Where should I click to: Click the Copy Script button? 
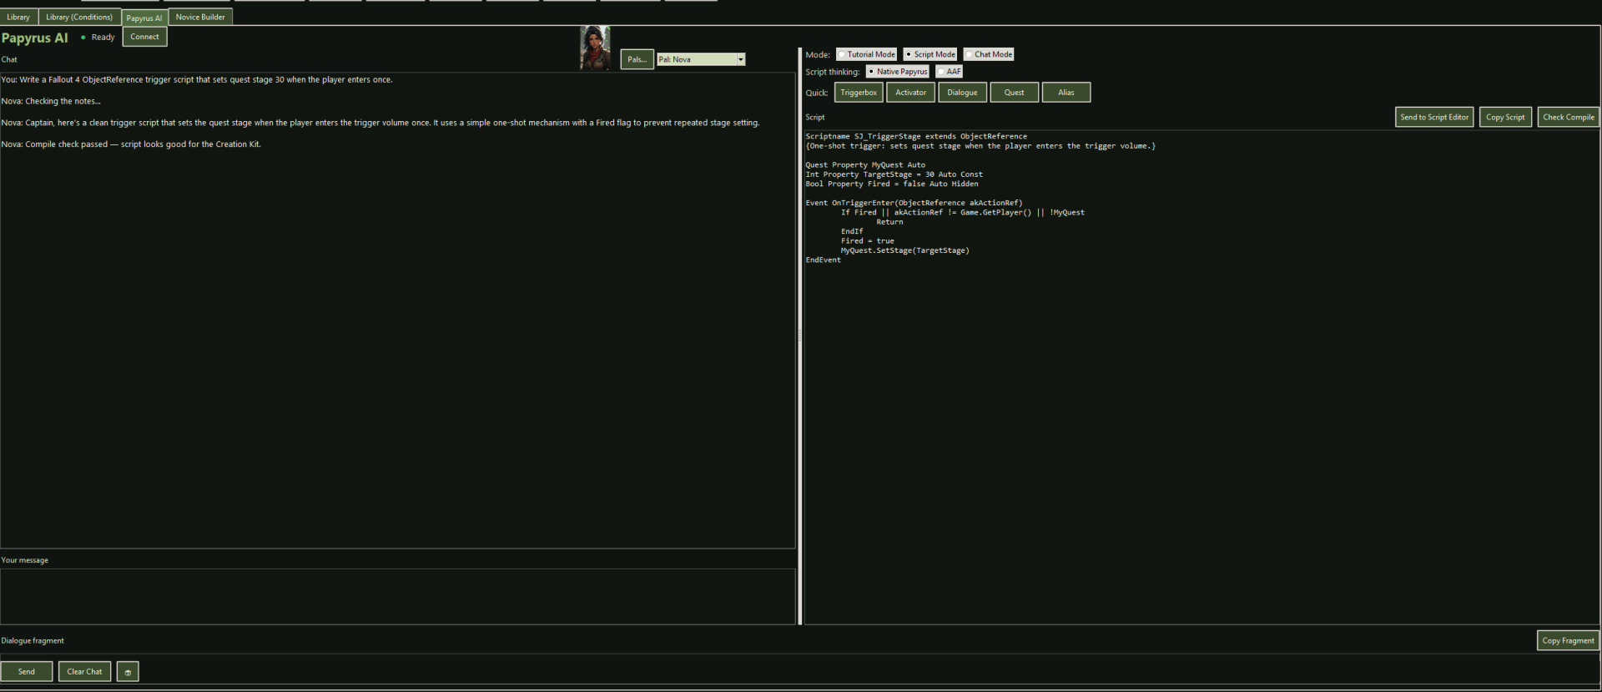tap(1505, 117)
